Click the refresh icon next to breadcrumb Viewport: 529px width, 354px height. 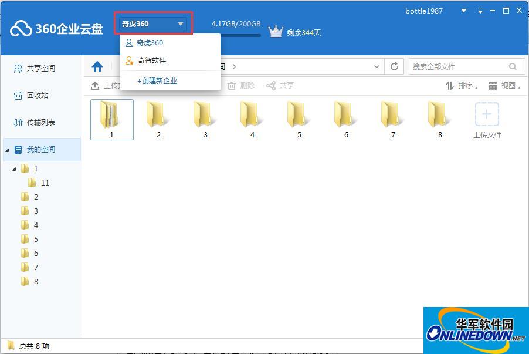[394, 66]
